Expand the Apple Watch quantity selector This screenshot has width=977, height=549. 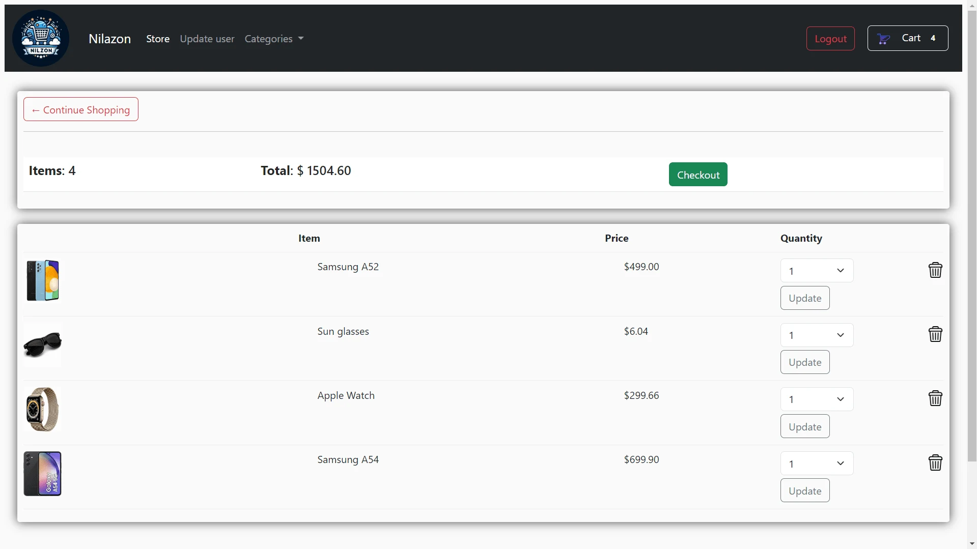[x=817, y=399]
